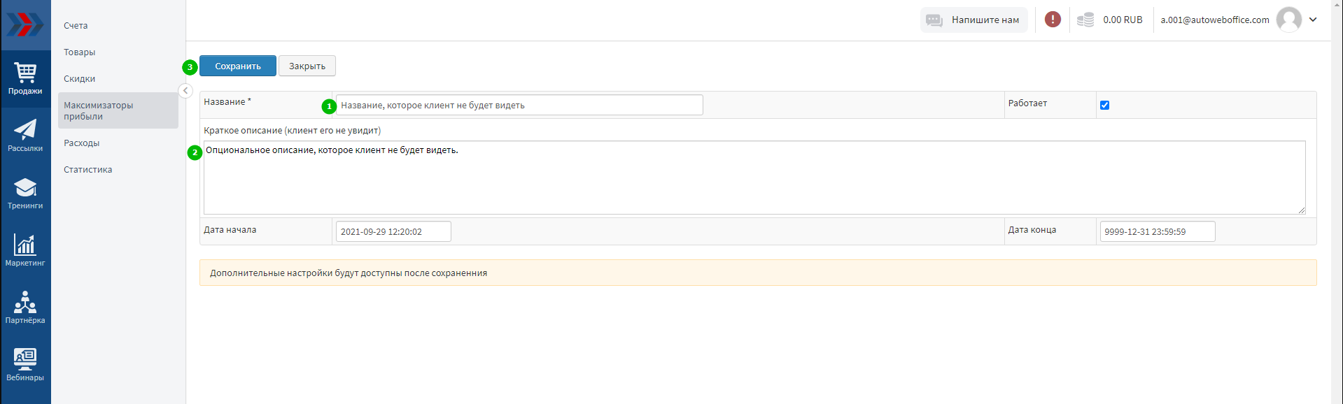The width and height of the screenshot is (1343, 404).
Task: Click the AutoWebOffice logo
Action: point(25,24)
